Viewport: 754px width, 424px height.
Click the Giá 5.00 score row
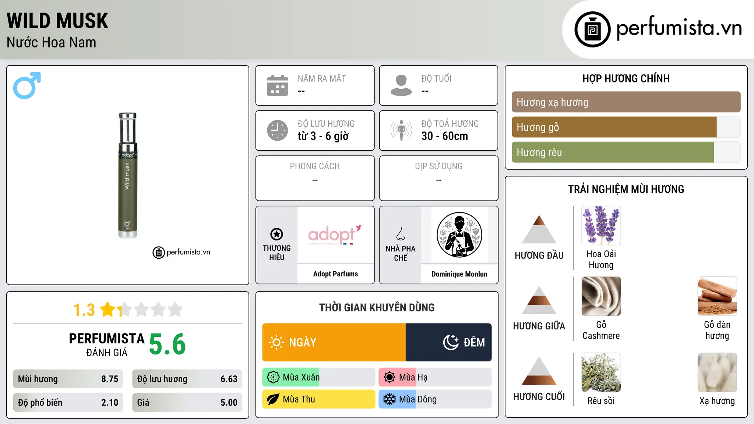[187, 403]
